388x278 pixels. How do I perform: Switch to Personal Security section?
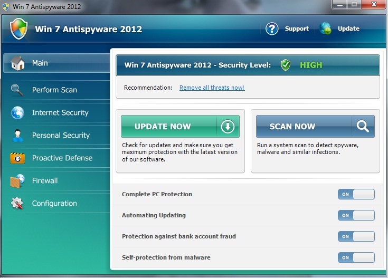[x=61, y=135]
